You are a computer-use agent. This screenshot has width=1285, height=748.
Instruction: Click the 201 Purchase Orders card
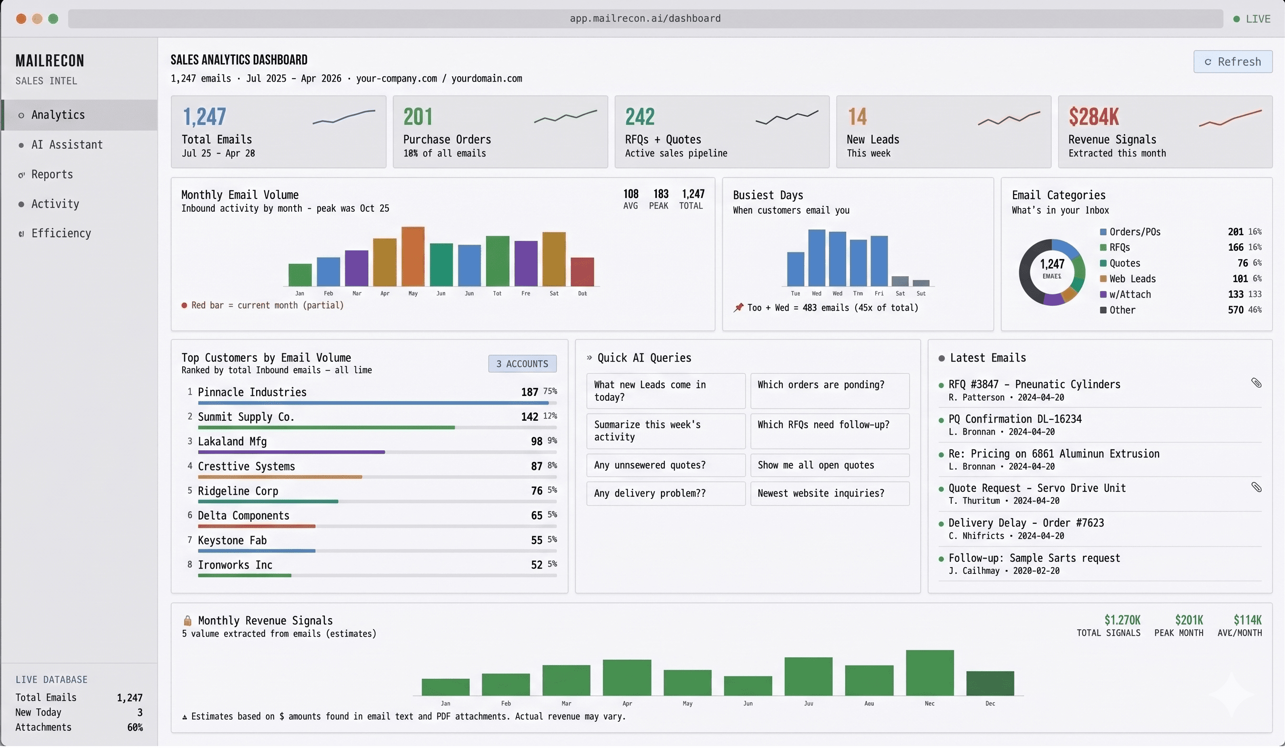coord(500,132)
